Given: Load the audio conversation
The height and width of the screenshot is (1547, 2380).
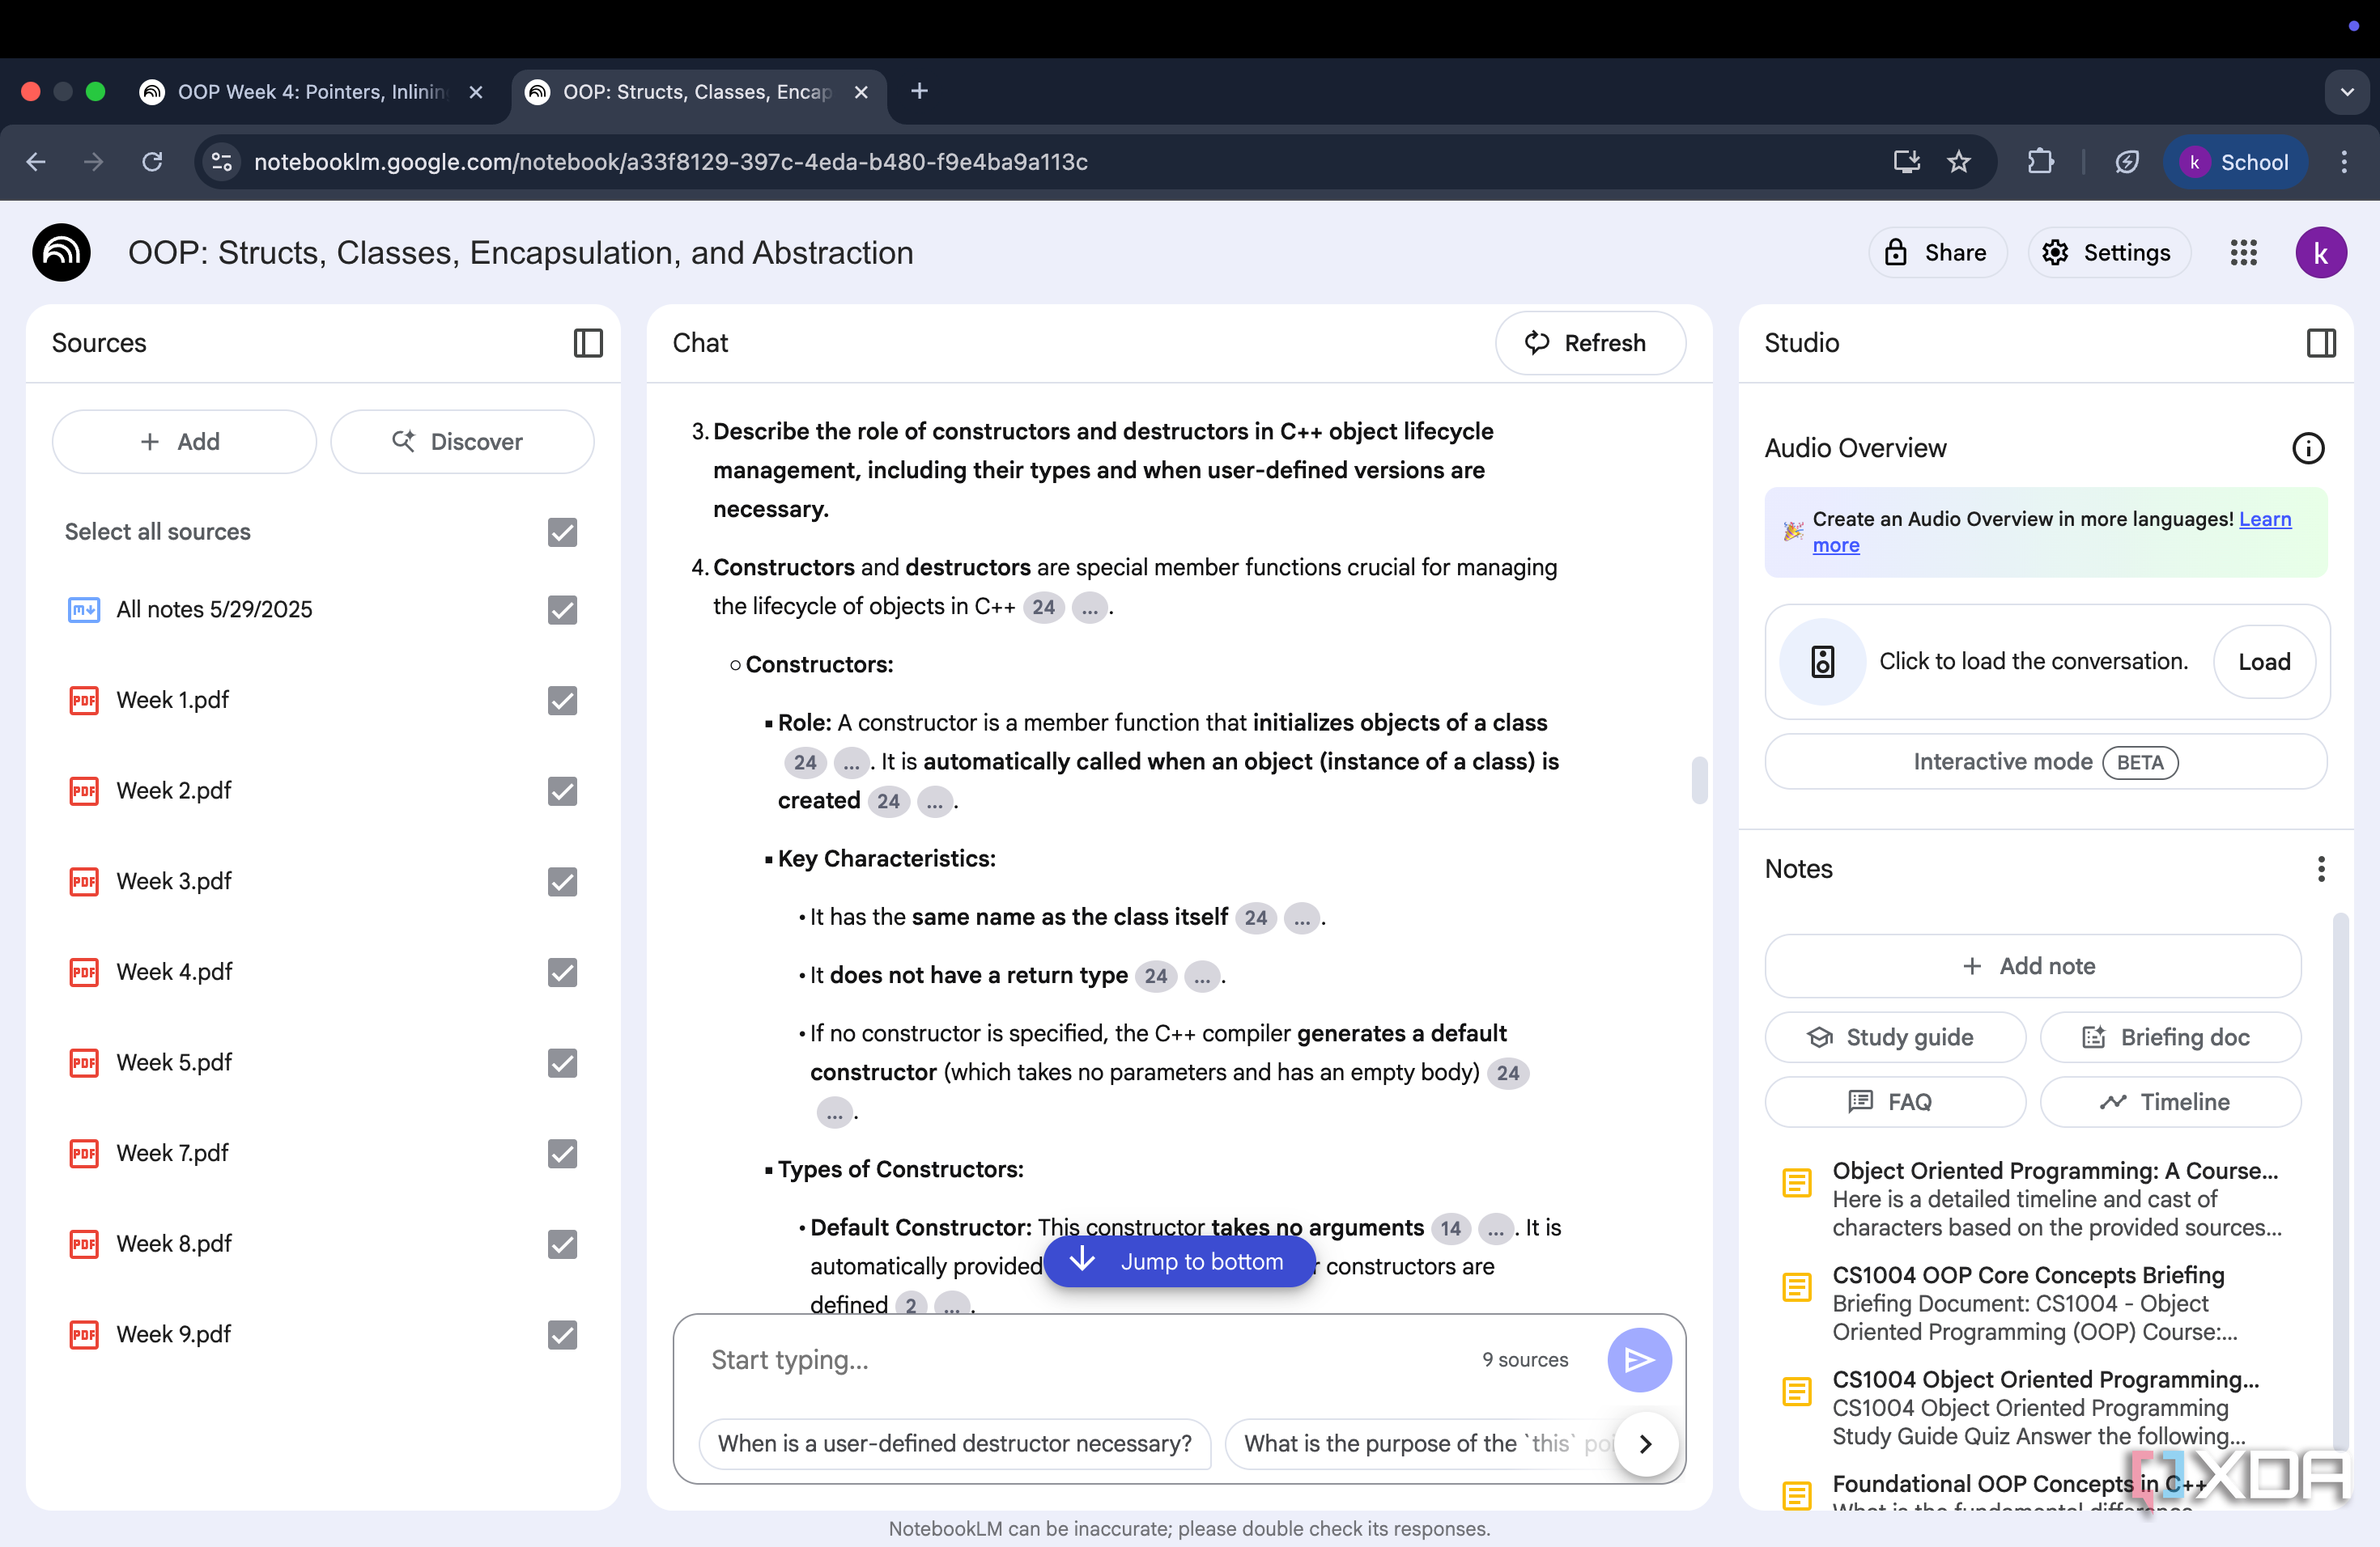Looking at the screenshot, I should [x=2264, y=662].
